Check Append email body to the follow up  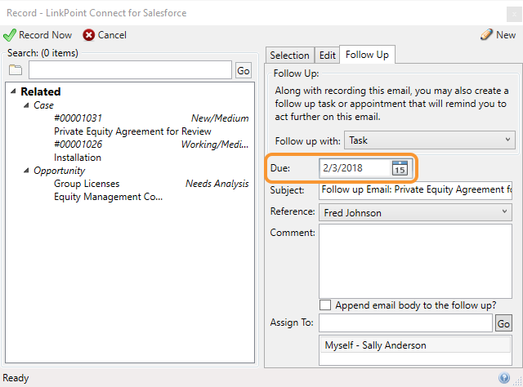(325, 305)
